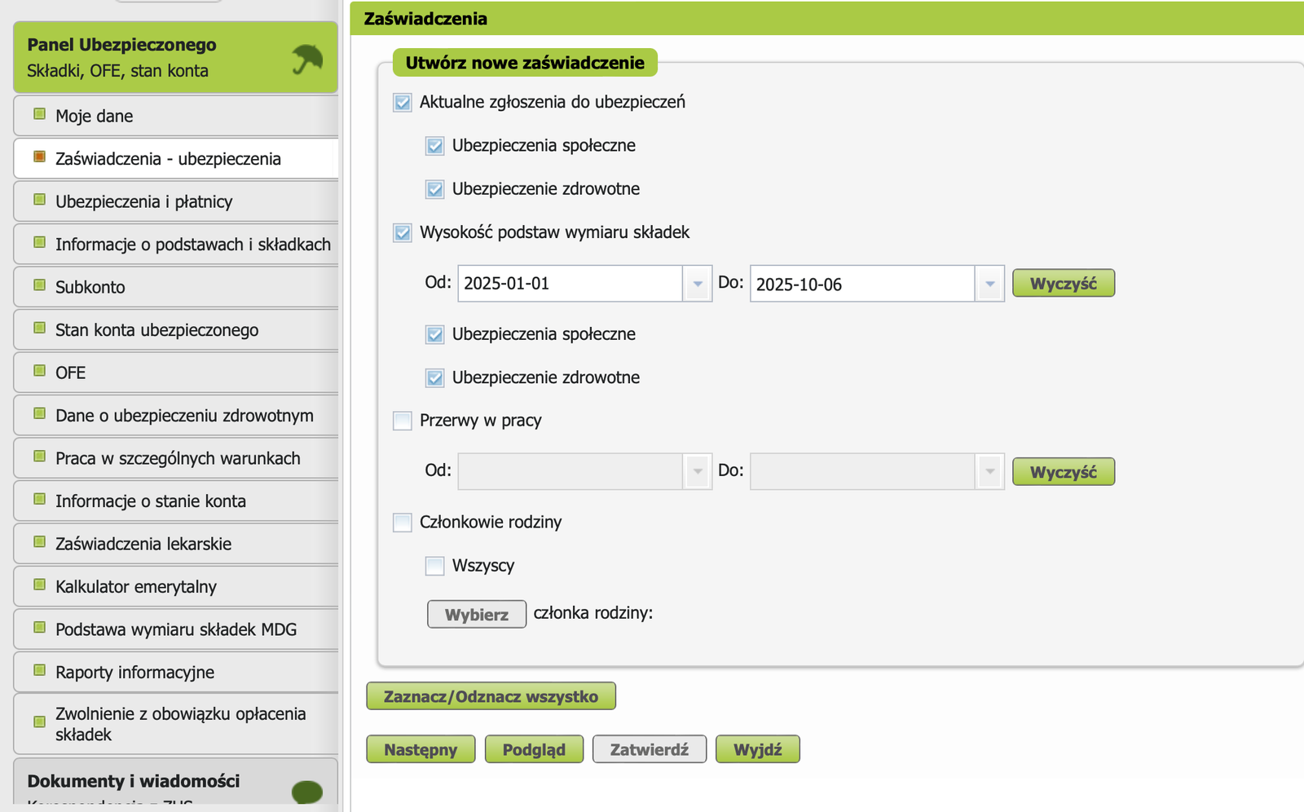Click the bullet icon beside Raporty informacyjne
Image resolution: width=1304 pixels, height=812 pixels.
coord(39,671)
